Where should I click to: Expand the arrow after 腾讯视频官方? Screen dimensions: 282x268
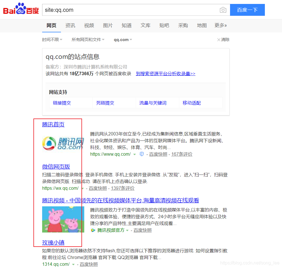(128, 230)
